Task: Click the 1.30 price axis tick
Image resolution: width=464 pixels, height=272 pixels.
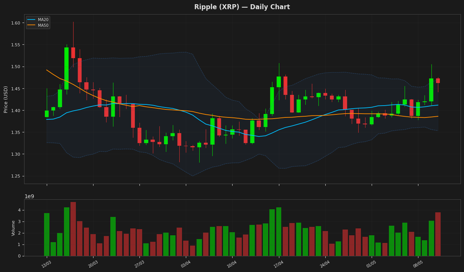Action: [15, 154]
